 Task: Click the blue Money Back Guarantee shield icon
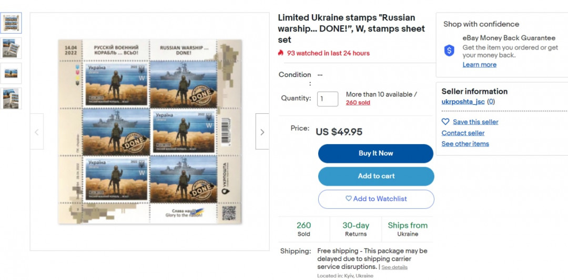point(449,50)
